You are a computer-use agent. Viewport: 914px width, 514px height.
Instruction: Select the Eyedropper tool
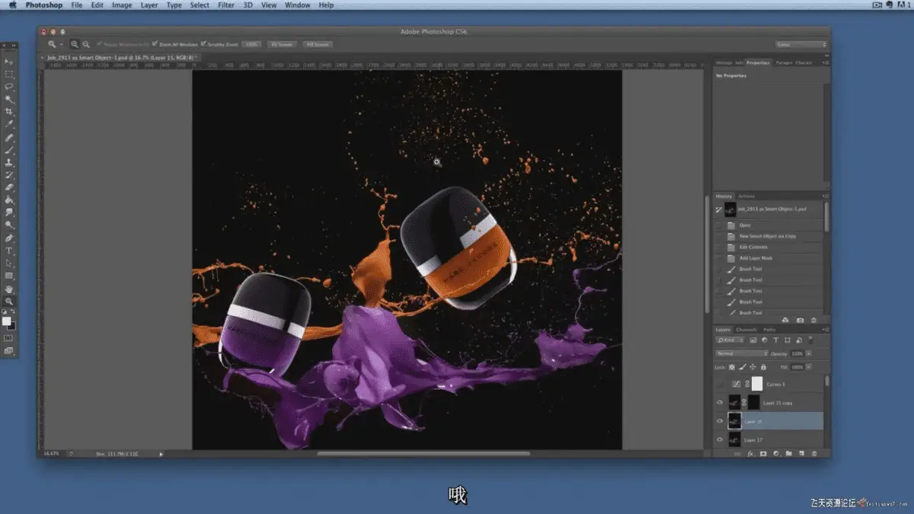(x=9, y=123)
